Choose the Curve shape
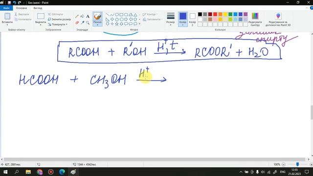Viewport: 313px width, 176px height. click(x=112, y=15)
